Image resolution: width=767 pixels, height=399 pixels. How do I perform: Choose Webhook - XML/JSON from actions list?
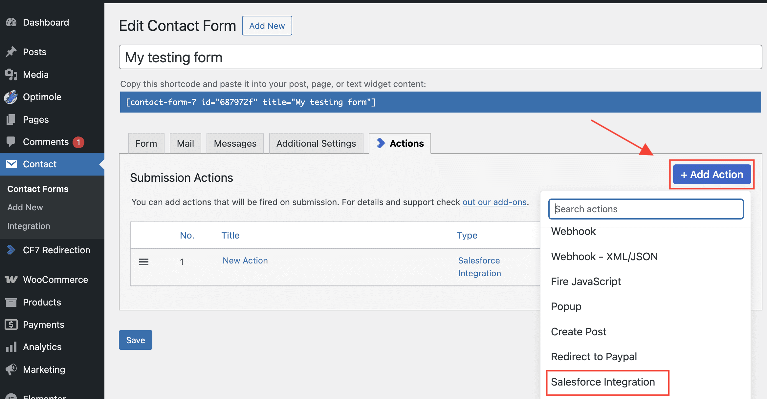[x=604, y=257]
